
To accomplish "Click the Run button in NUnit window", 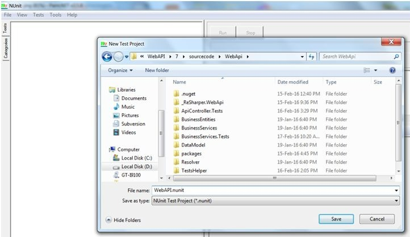I will coord(223,33).
